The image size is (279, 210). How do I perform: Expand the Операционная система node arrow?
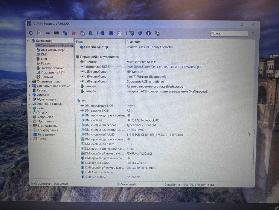pos(30,86)
